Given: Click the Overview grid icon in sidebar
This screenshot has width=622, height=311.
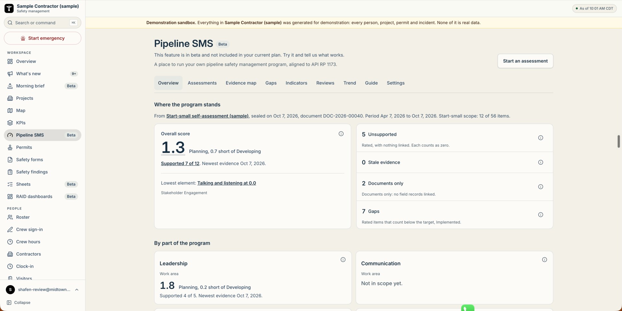Looking at the screenshot, I should click(10, 61).
